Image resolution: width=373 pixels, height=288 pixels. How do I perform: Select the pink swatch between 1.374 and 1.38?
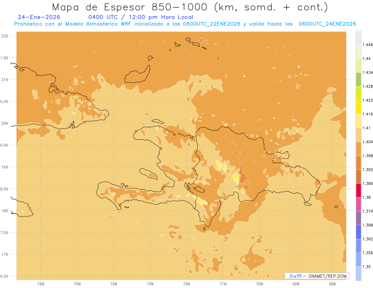(x=358, y=204)
